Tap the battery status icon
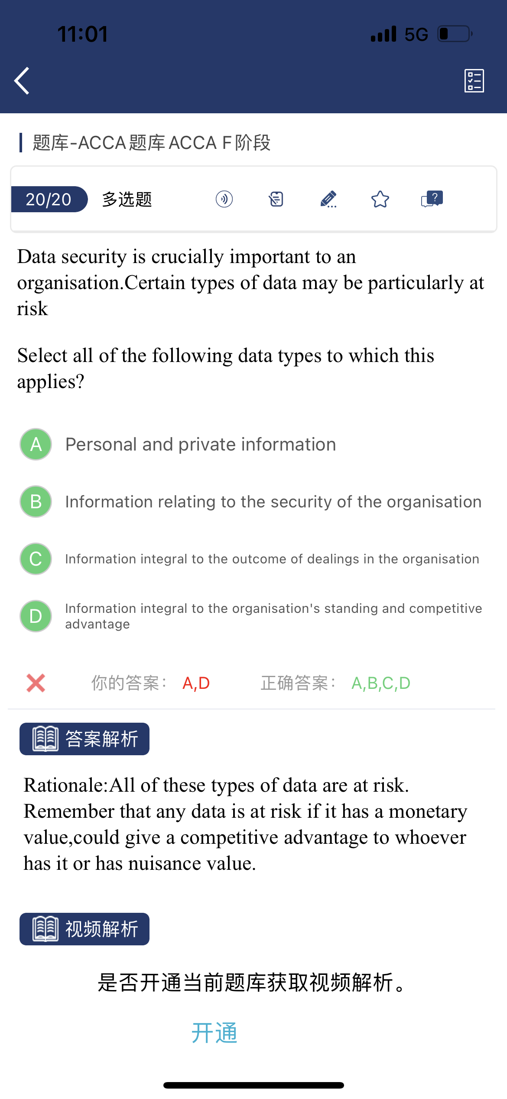This screenshot has height=1099, width=507. (x=455, y=34)
